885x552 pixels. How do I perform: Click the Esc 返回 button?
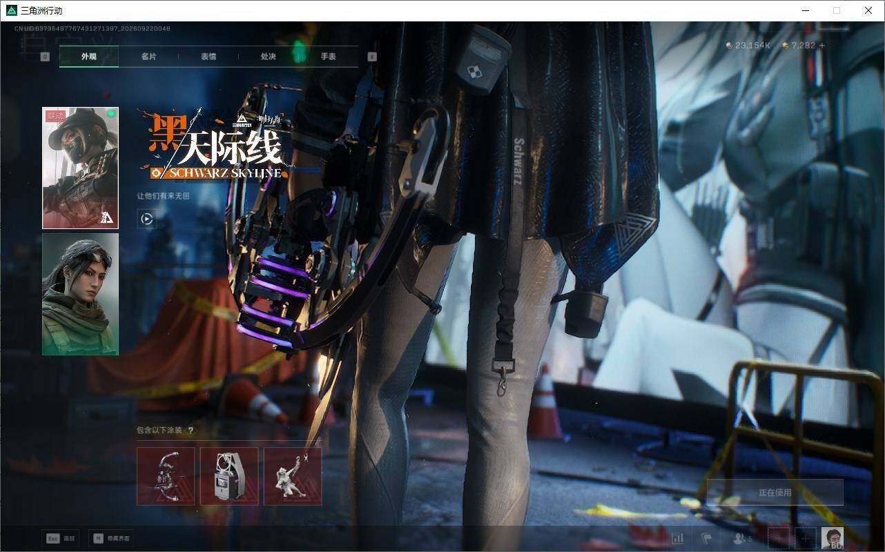tap(61, 538)
